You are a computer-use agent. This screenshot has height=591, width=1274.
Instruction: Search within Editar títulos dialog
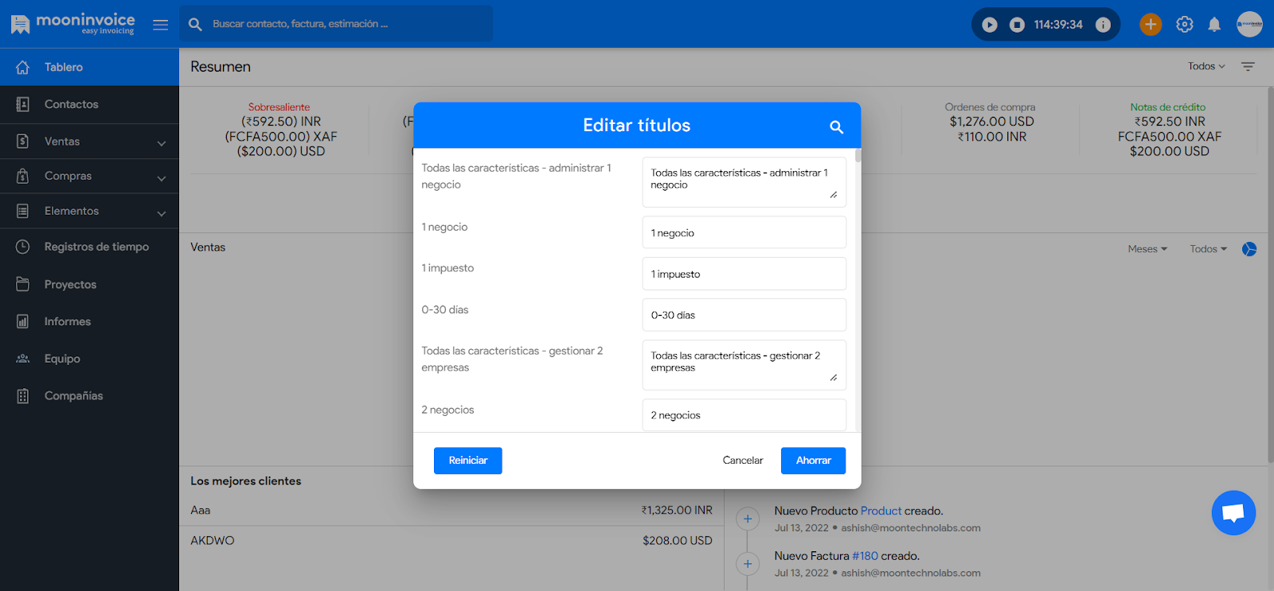836,126
